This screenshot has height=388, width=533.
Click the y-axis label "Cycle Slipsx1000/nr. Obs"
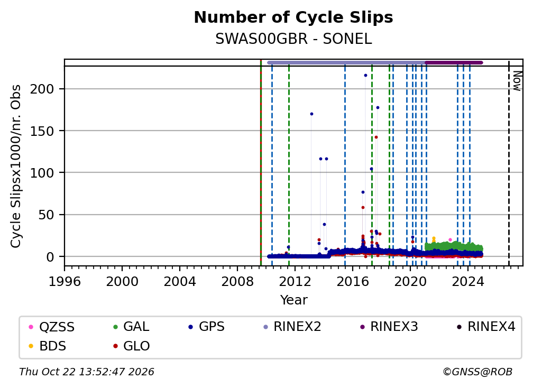[x=16, y=166]
